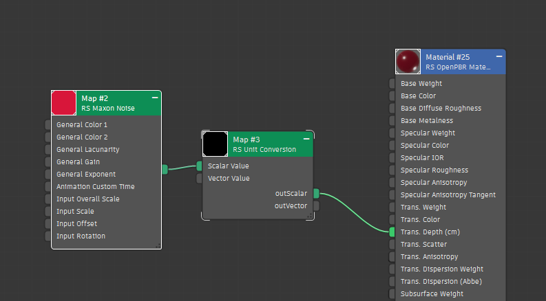Click the Base Color input socket
The image size is (546, 301).
click(392, 96)
